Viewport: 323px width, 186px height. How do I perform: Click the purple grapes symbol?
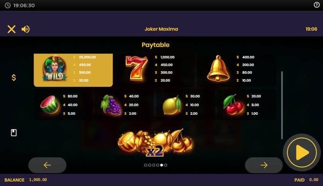[x=111, y=105]
